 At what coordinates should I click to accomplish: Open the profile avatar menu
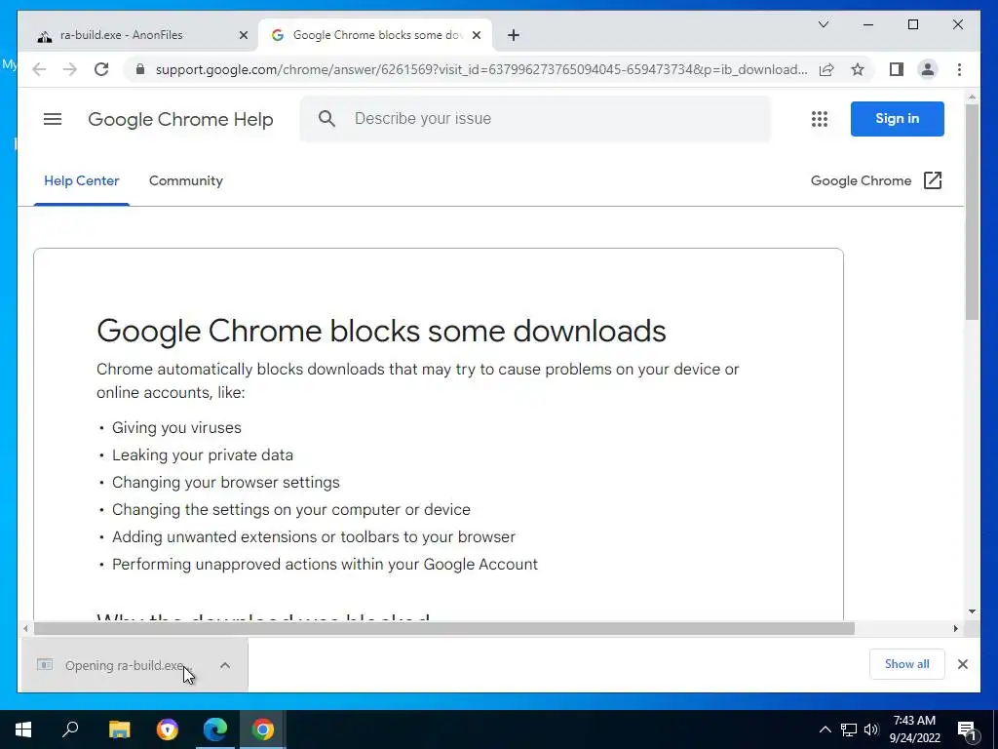click(928, 69)
